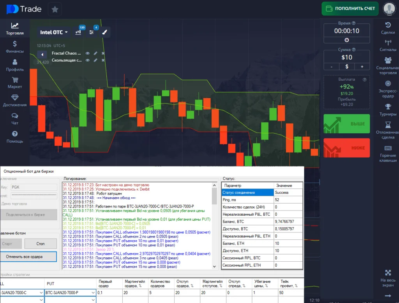Screen dimensions: 399x303
Task: Edit the Fractal Chaos indicator pencil
Action: pos(95,53)
